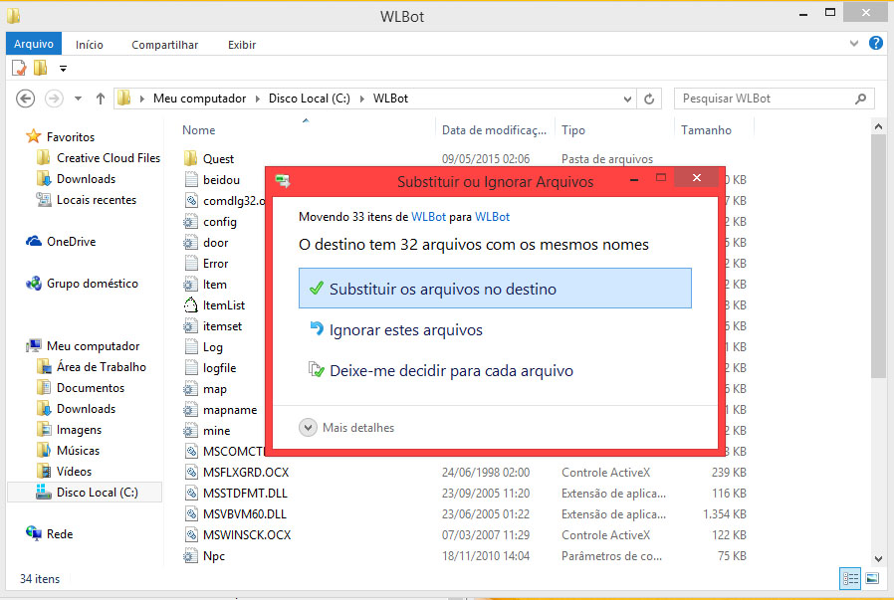Open the Quest folder
894x600 pixels.
[x=218, y=159]
